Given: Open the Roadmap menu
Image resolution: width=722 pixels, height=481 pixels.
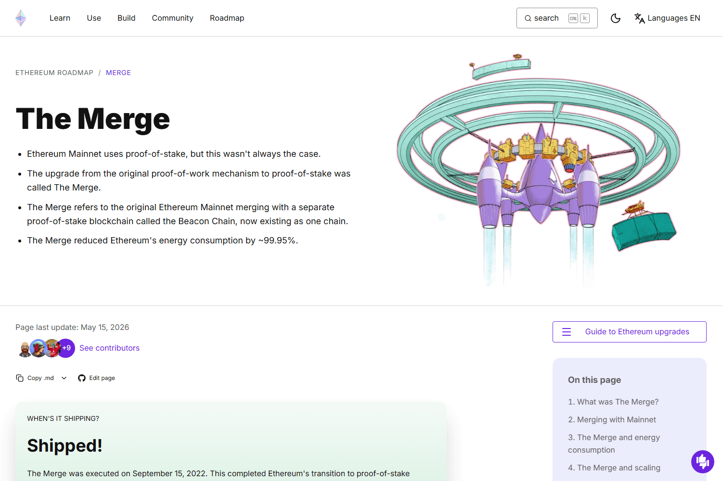Looking at the screenshot, I should pos(227,18).
